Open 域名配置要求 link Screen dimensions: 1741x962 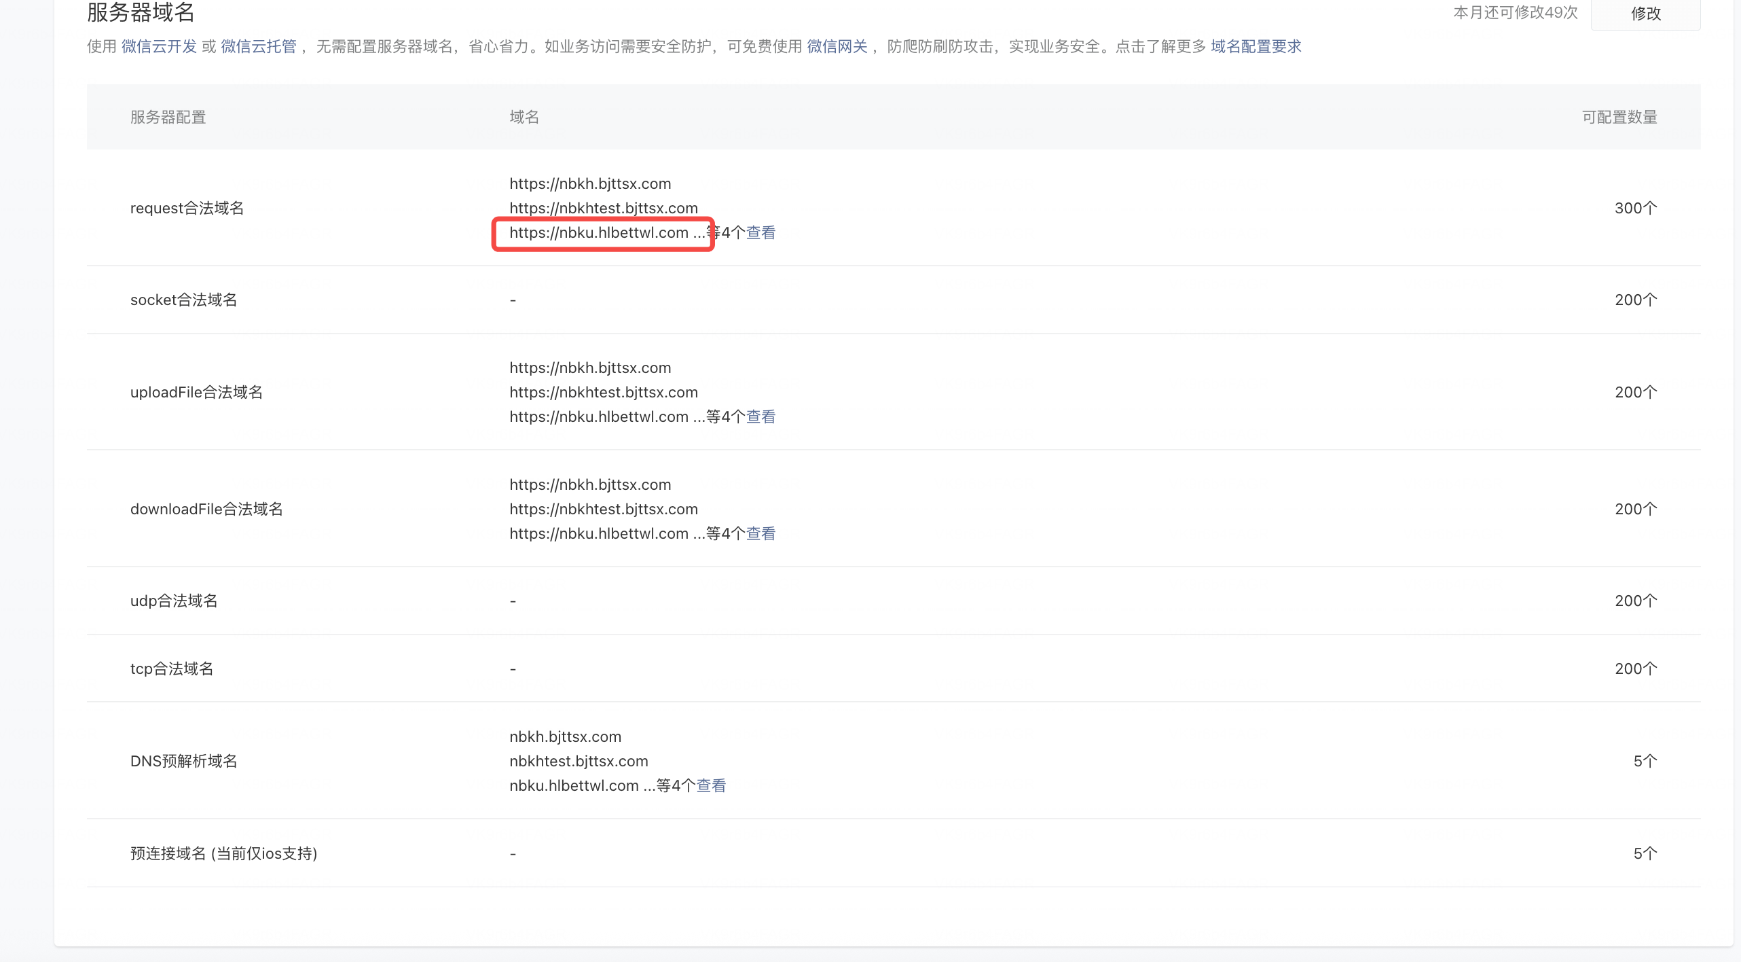(x=1256, y=46)
